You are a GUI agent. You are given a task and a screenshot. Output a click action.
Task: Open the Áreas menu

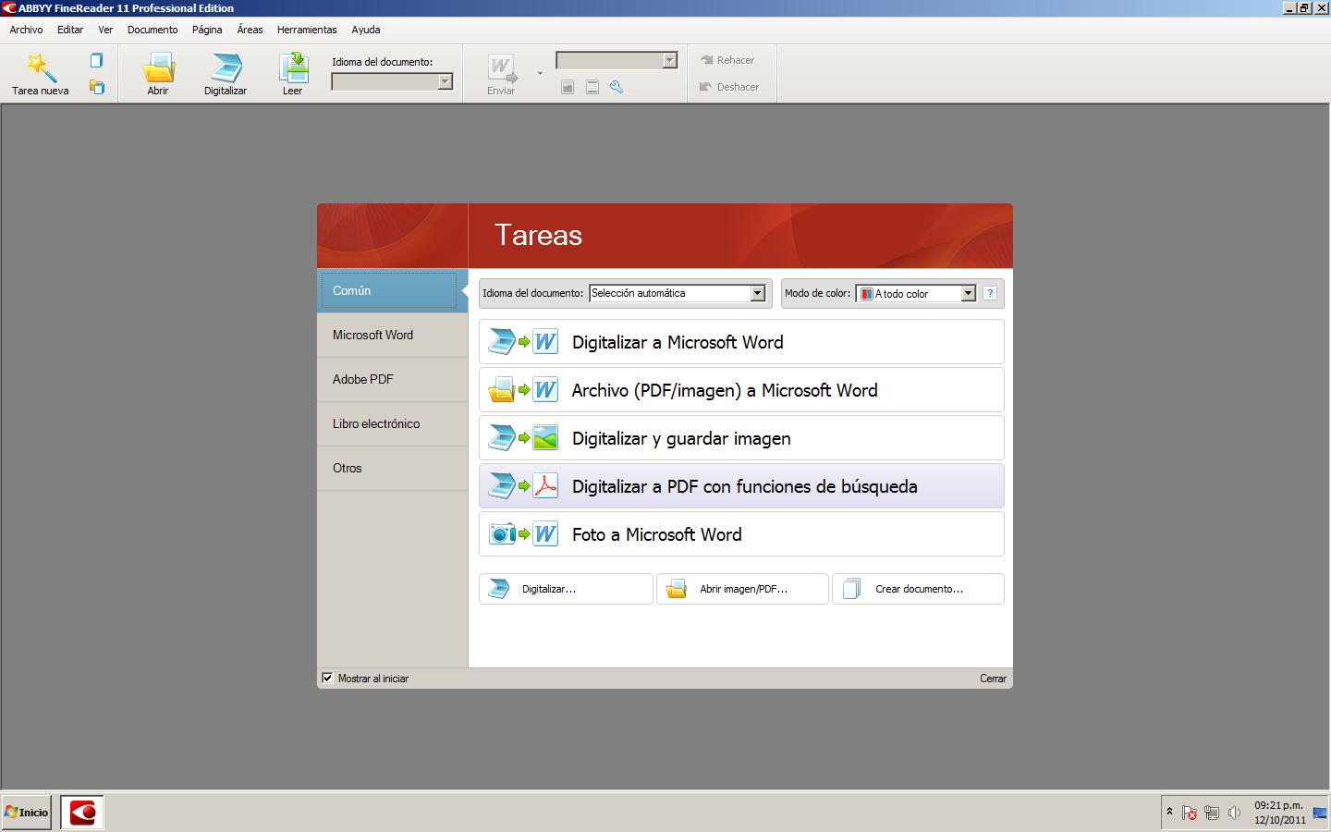click(250, 30)
